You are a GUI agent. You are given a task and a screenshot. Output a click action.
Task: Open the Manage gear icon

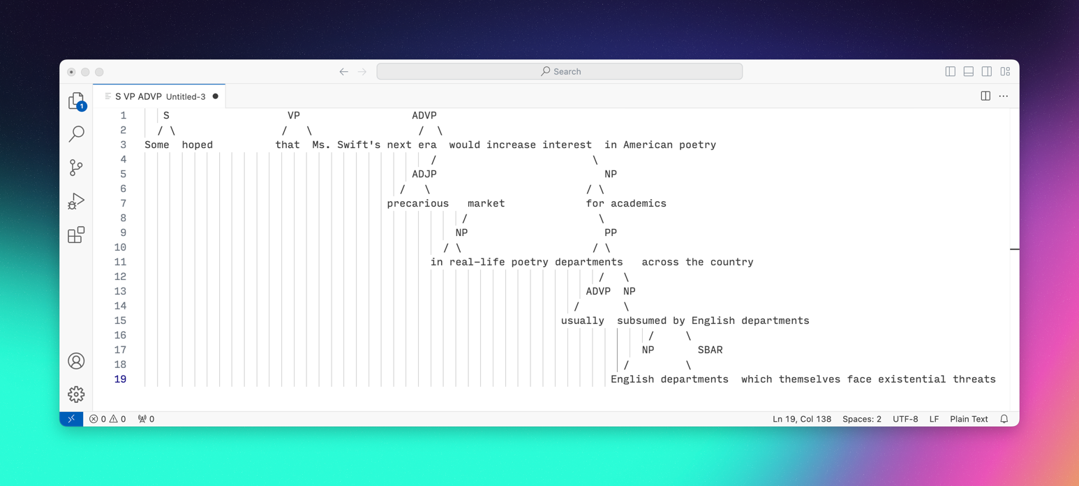(75, 394)
